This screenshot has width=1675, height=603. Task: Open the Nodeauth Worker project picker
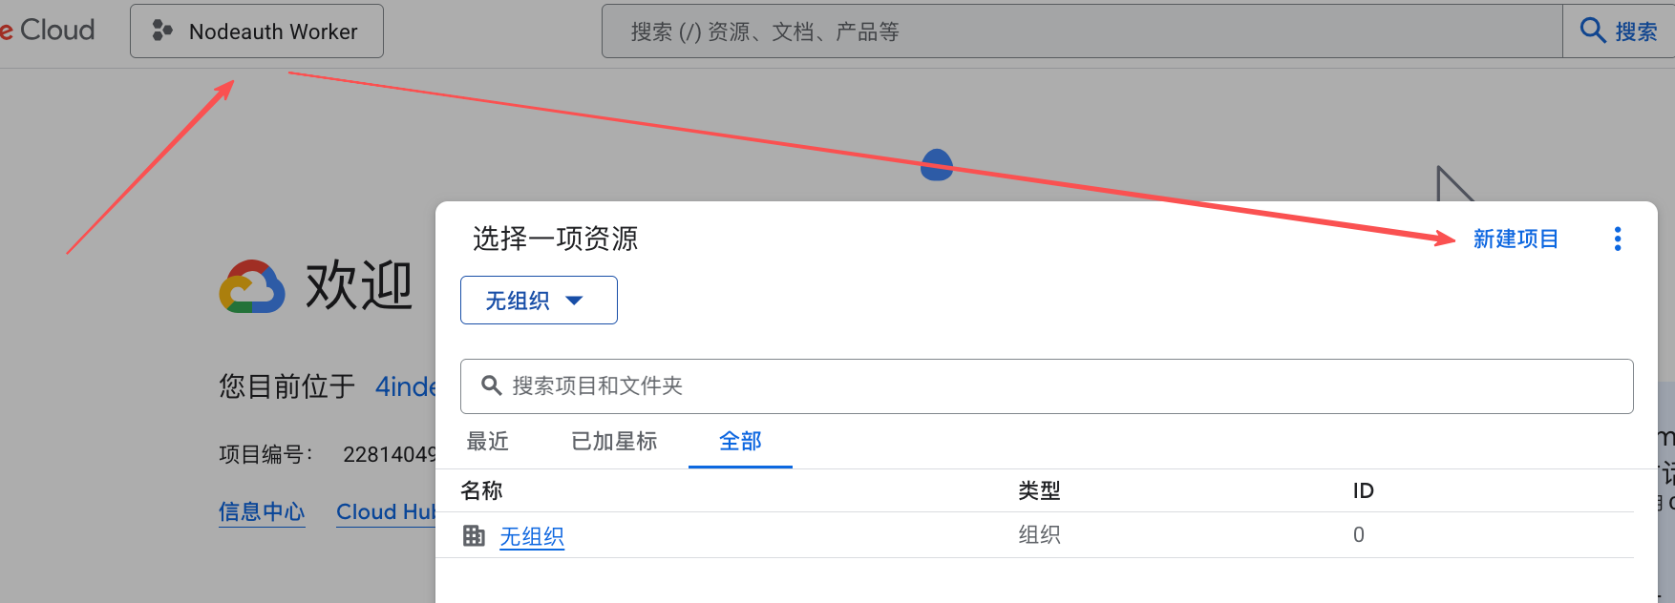257,31
